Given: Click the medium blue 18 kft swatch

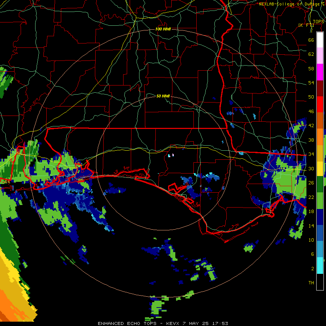Looking at the screenshot, I should [320, 233].
